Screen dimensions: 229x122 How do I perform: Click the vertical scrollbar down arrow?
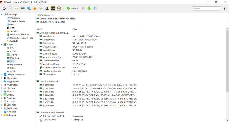(227, 120)
